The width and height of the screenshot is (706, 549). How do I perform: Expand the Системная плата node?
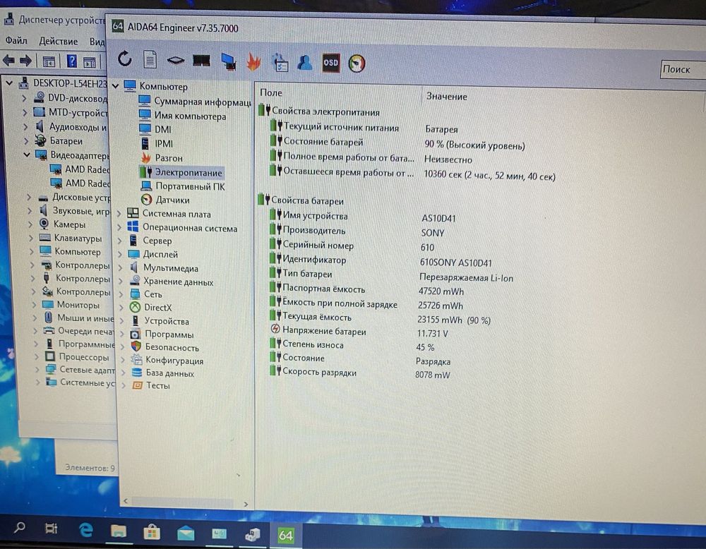click(119, 215)
